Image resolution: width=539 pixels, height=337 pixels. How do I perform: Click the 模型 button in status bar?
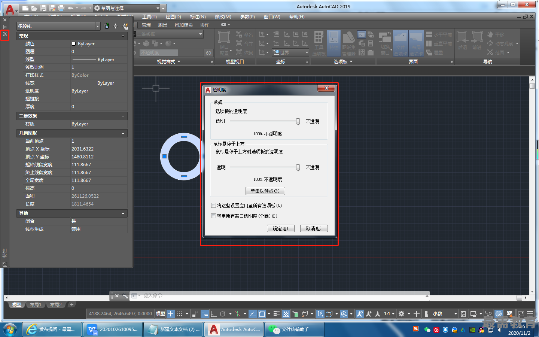click(x=161, y=314)
